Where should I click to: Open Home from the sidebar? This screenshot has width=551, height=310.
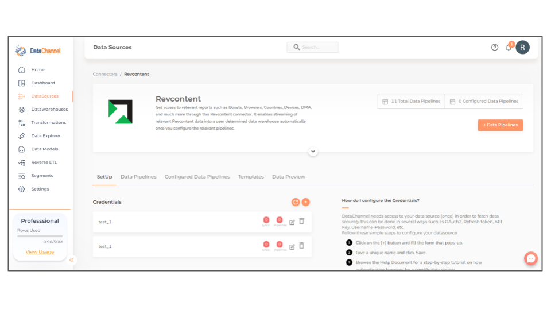[x=38, y=69]
